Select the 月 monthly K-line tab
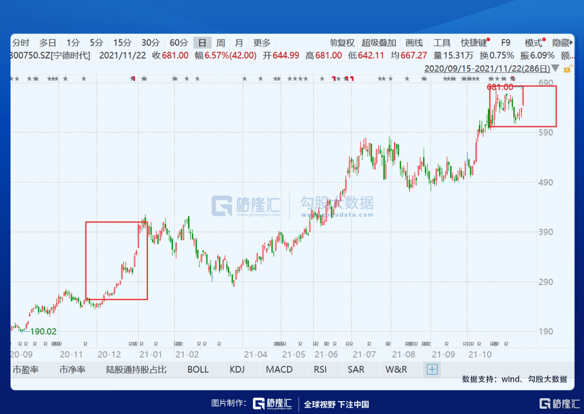Screen dimensions: 584x414 click(239, 43)
